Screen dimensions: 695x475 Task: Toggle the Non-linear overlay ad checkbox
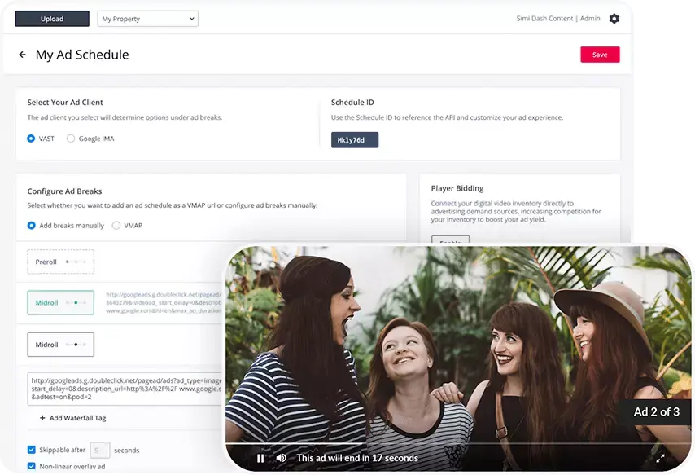tap(32, 466)
